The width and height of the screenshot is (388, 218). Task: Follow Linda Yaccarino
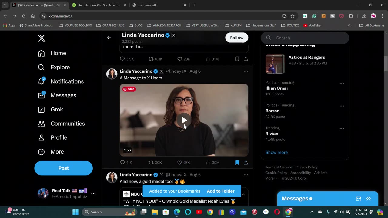pyautogui.click(x=237, y=38)
